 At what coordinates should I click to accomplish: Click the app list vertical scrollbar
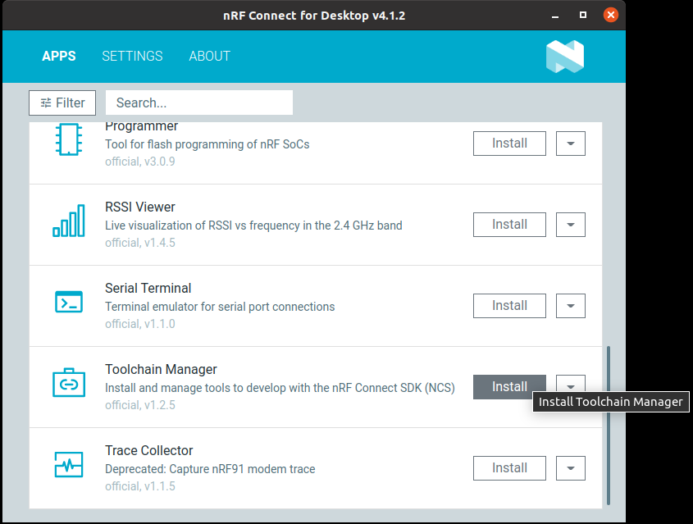click(609, 425)
